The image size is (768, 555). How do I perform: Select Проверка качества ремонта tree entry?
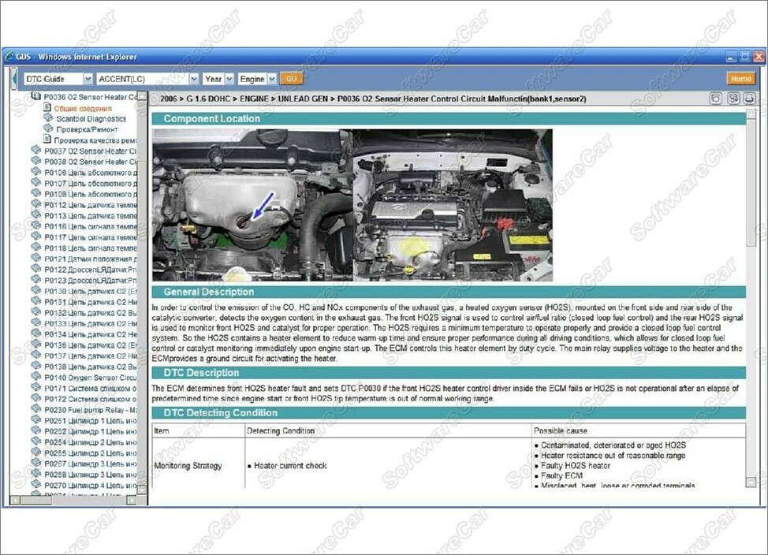click(95, 140)
